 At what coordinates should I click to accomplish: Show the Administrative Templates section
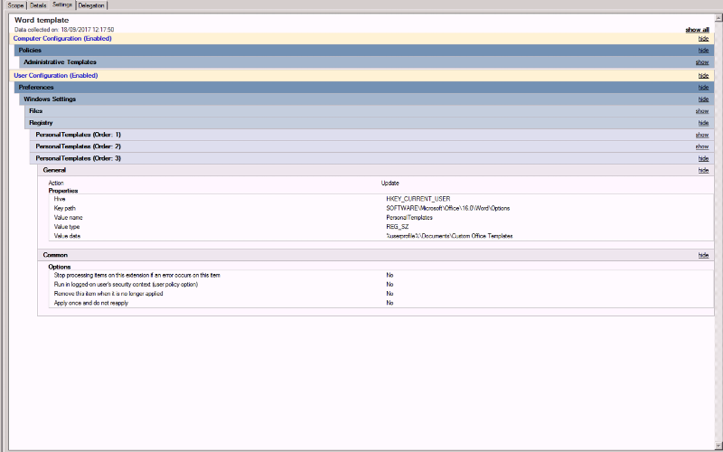click(x=702, y=62)
